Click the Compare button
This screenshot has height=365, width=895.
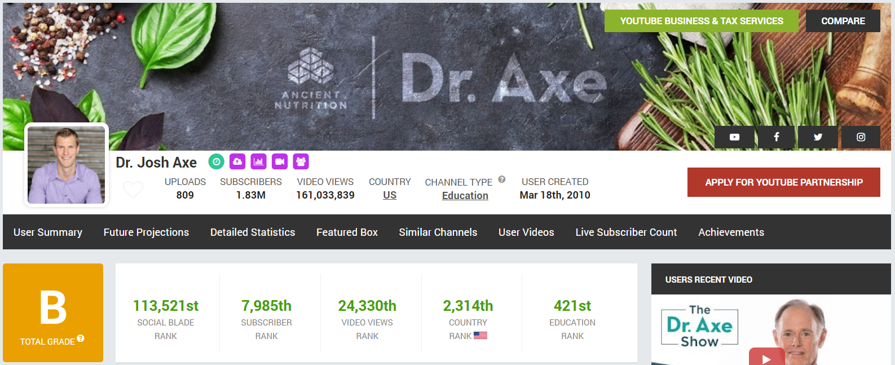[843, 21]
